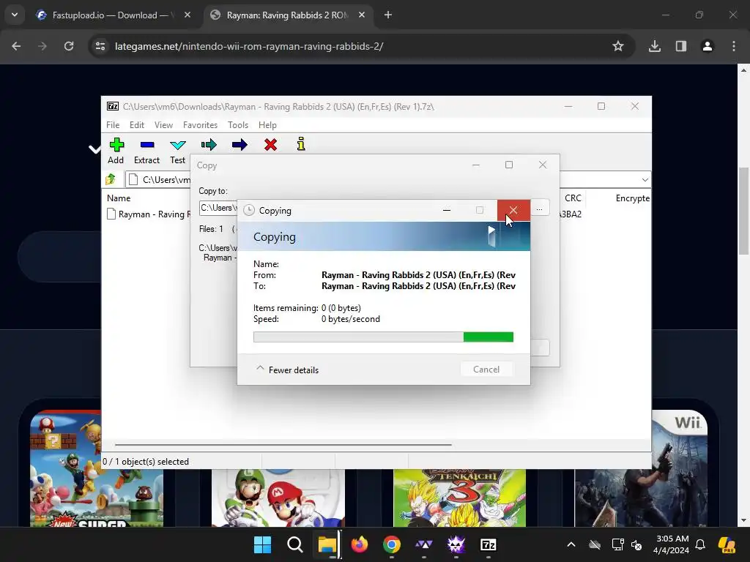Viewport: 750px width, 562px height.
Task: Click the Add button in 7-Zip toolbar
Action: [116, 151]
